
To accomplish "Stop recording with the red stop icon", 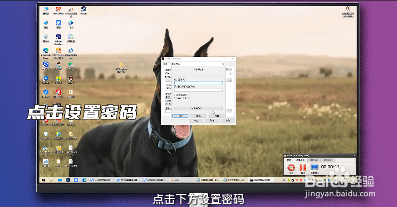I will [291, 168].
